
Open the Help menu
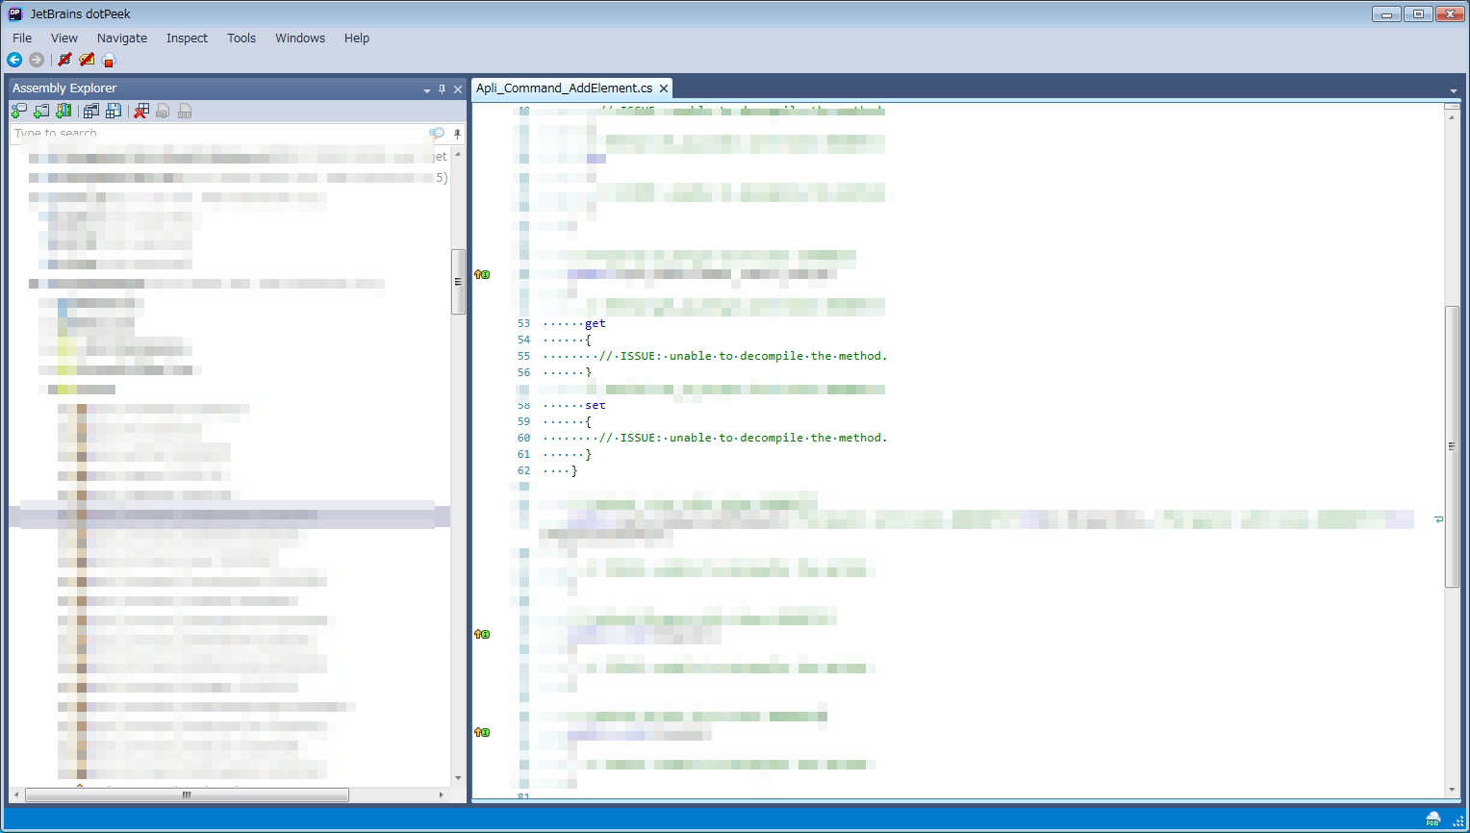pos(357,38)
